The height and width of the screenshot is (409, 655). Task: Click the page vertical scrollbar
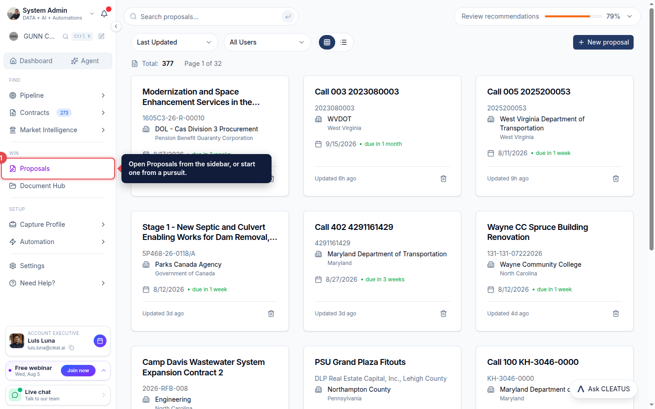tap(651, 130)
